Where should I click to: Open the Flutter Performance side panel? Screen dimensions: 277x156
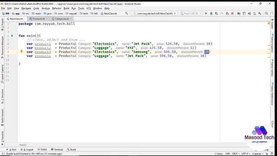coord(272,94)
